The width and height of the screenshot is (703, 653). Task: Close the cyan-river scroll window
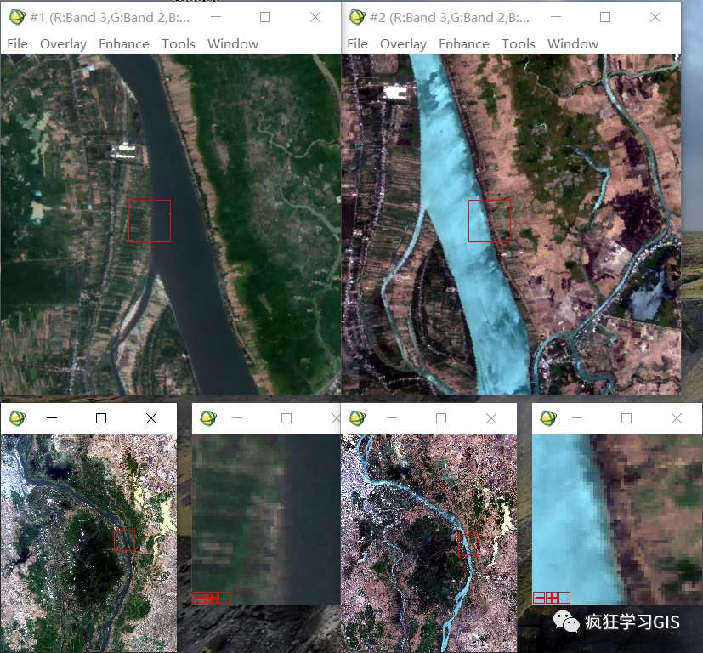click(x=491, y=418)
